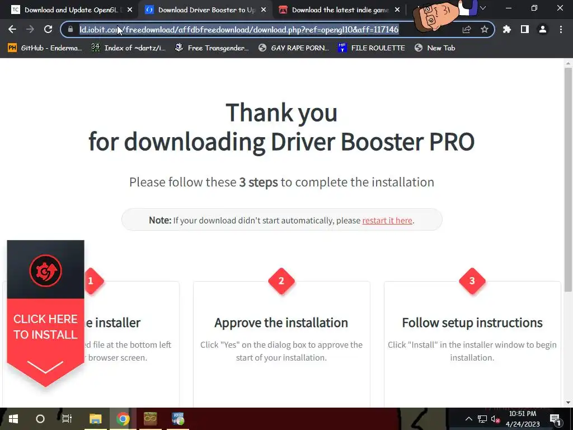
Task: Close the Download Driver Booster tab
Action: coord(264,10)
